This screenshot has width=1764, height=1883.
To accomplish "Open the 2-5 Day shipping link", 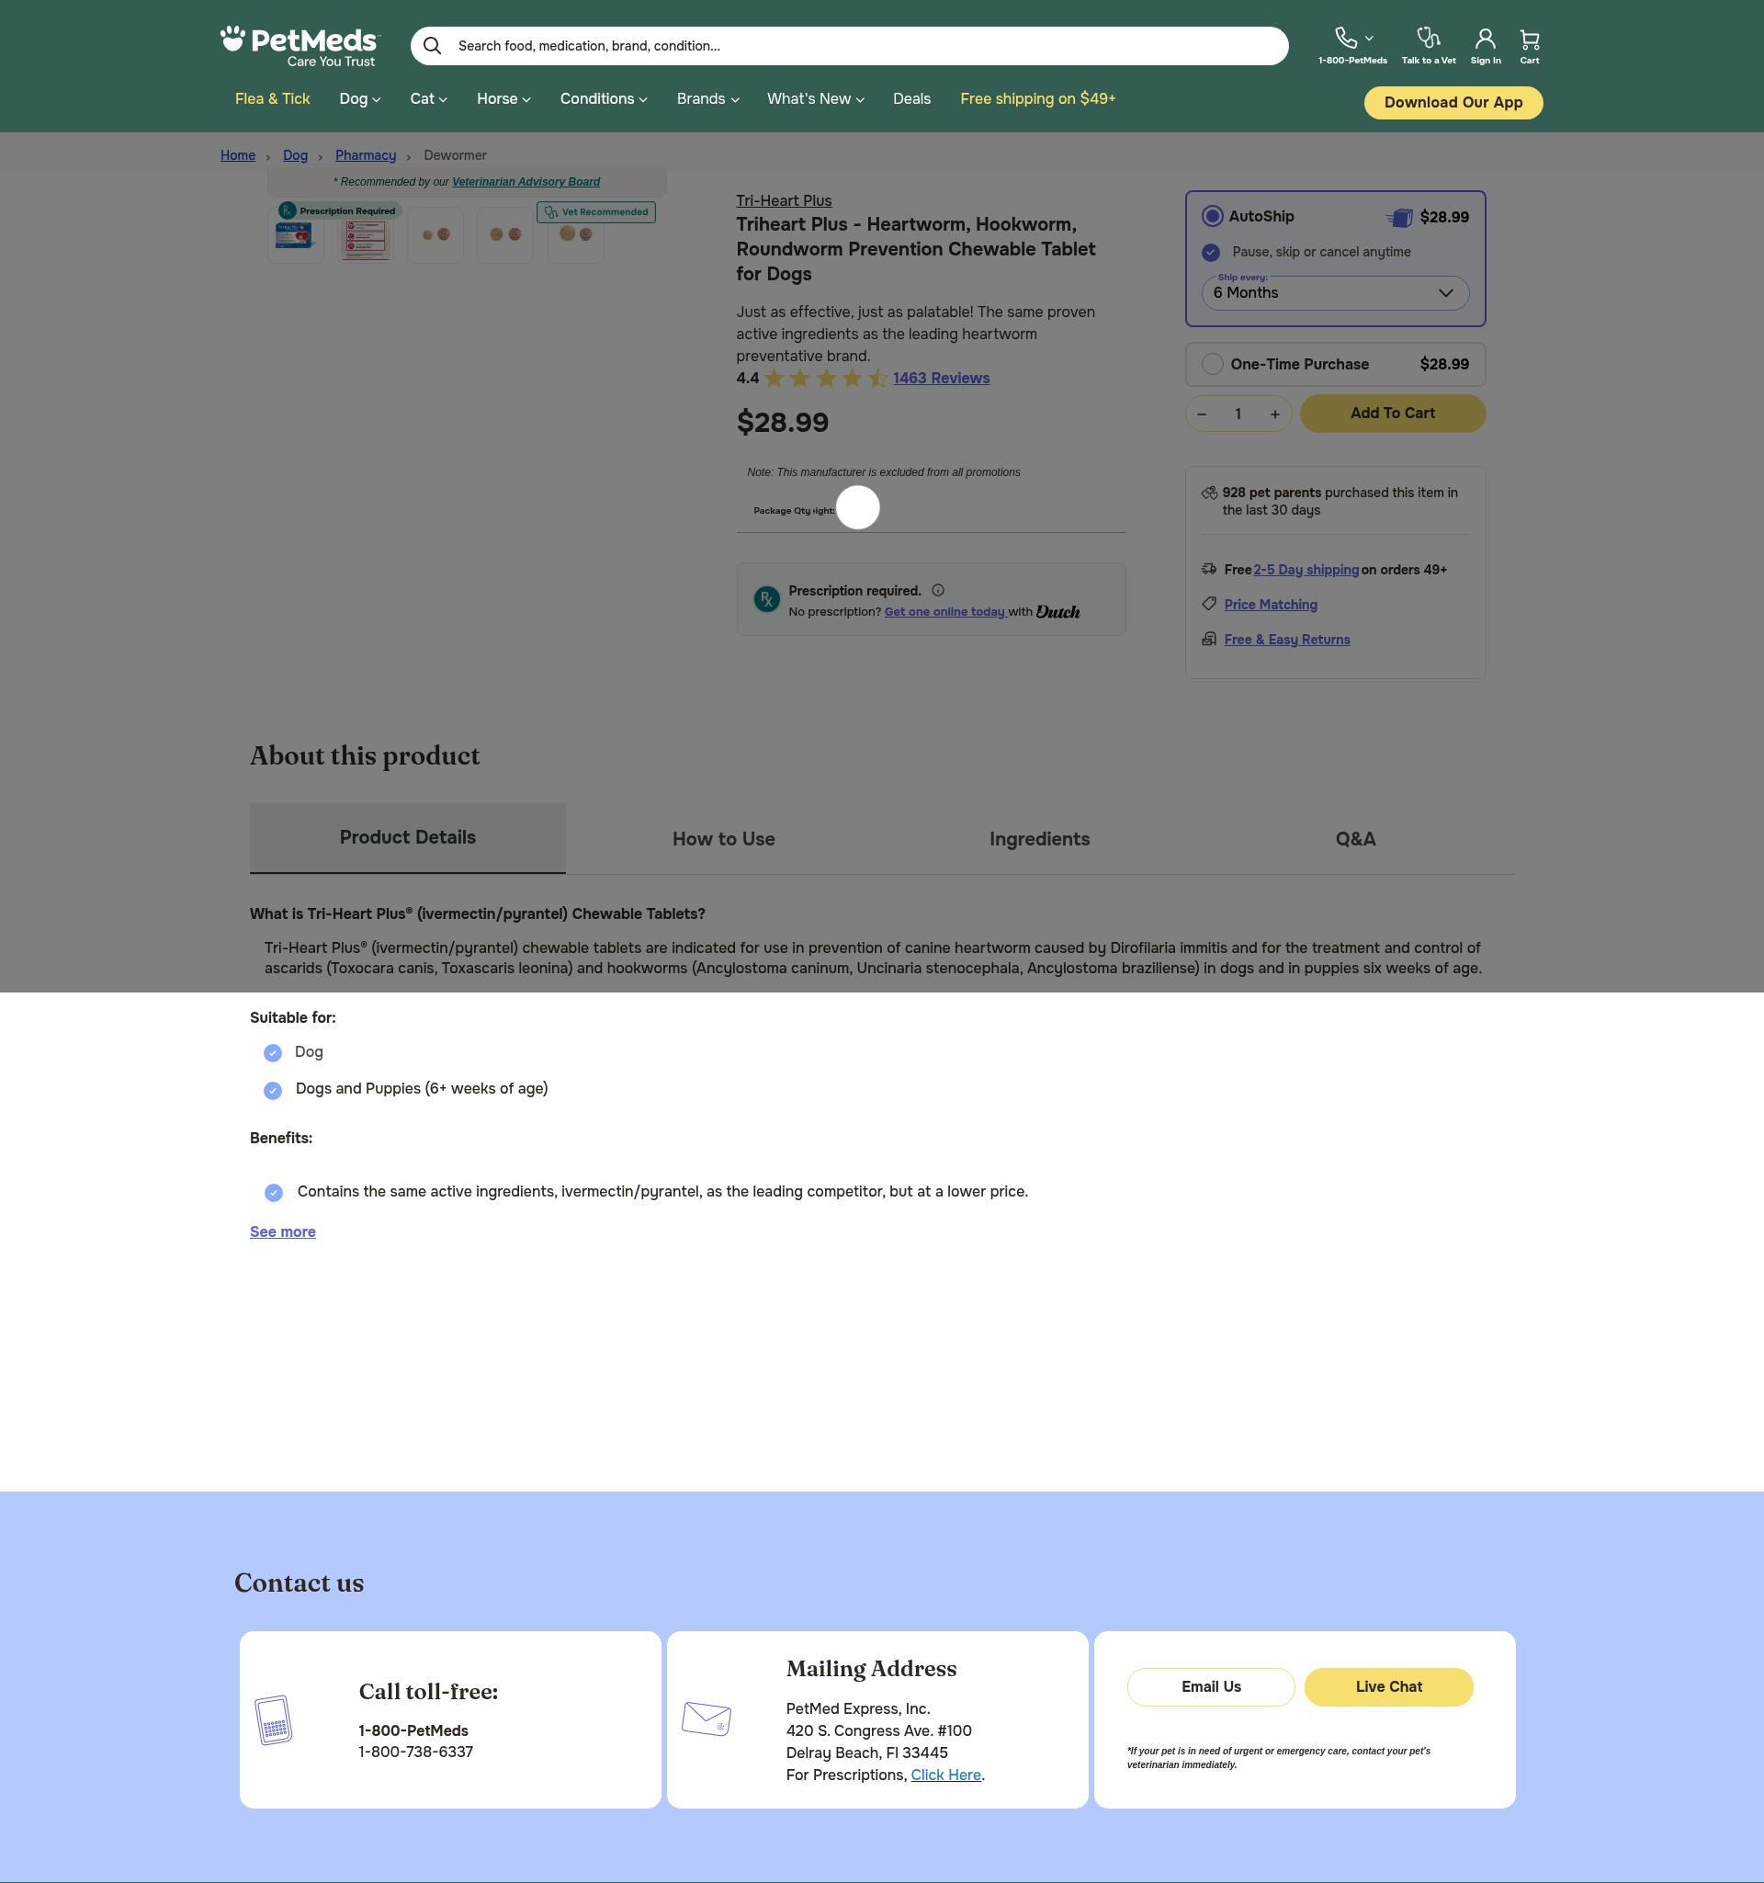I will click(x=1306, y=569).
